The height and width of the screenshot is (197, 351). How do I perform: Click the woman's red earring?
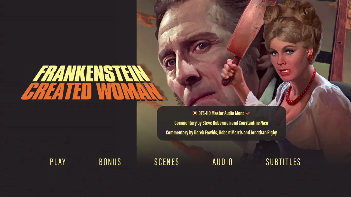(310, 57)
